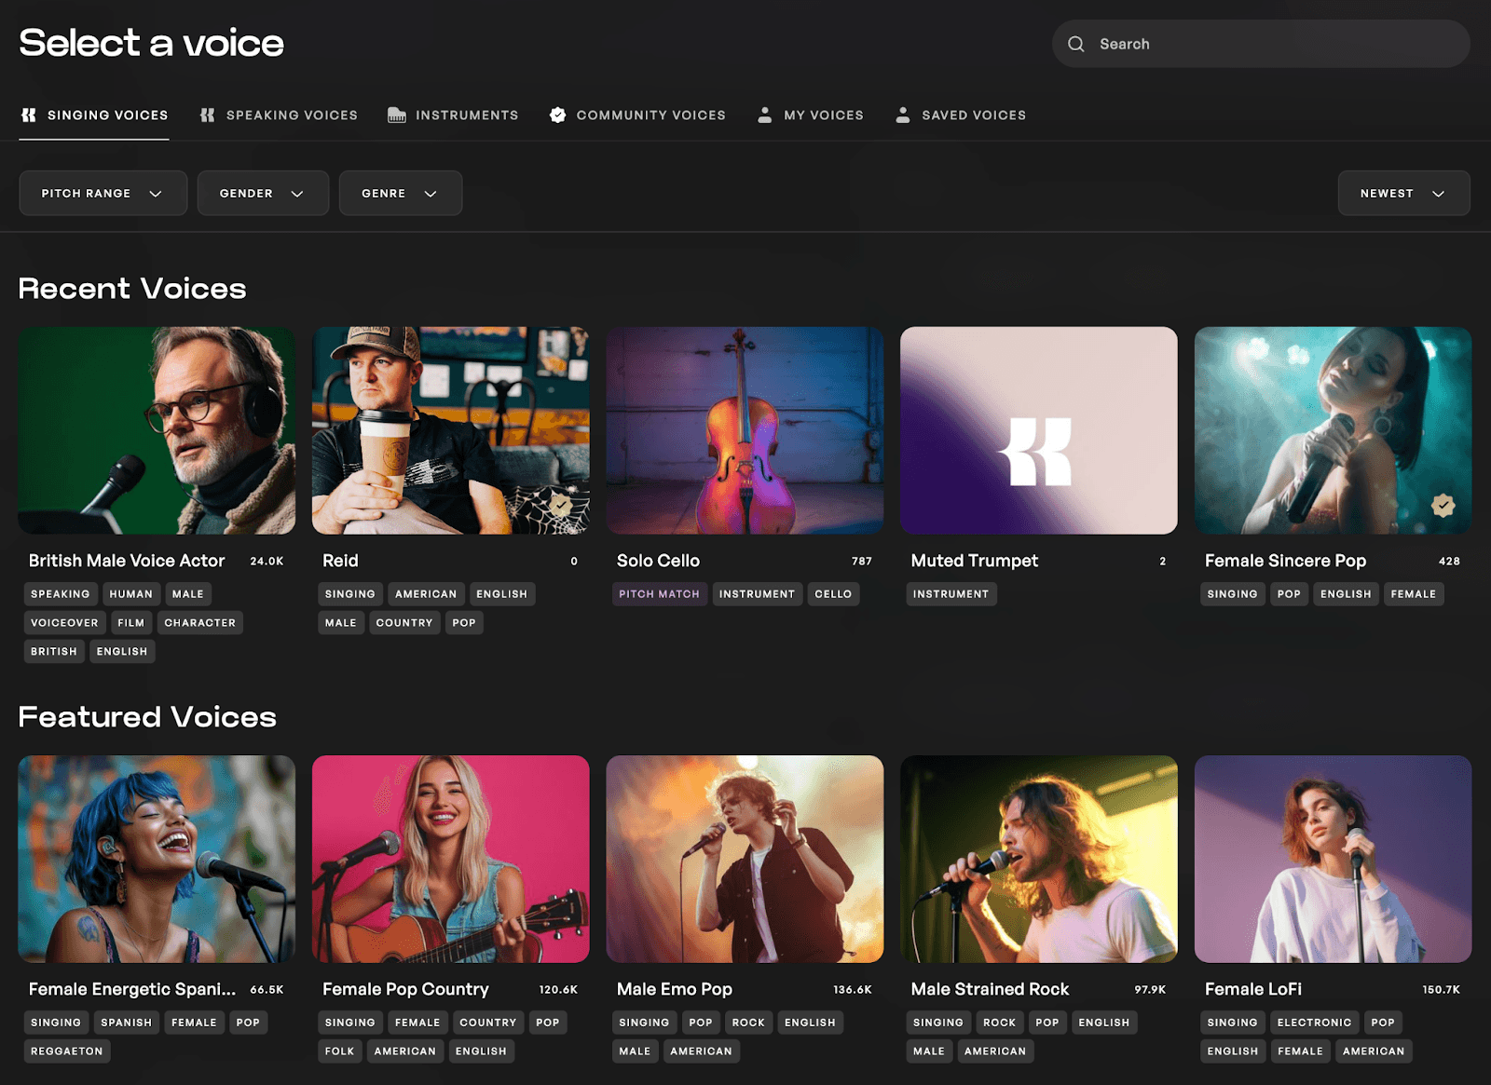Image resolution: width=1491 pixels, height=1085 pixels.
Task: Switch to the Community Voices tab
Action: tap(650, 115)
